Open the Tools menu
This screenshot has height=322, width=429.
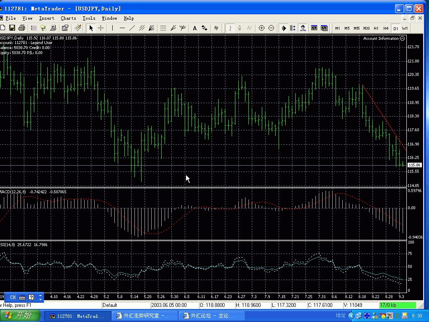89,18
